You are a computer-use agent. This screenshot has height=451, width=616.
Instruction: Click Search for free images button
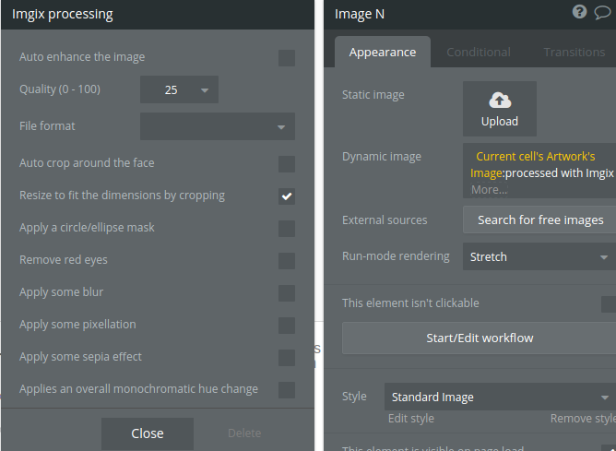(x=539, y=220)
